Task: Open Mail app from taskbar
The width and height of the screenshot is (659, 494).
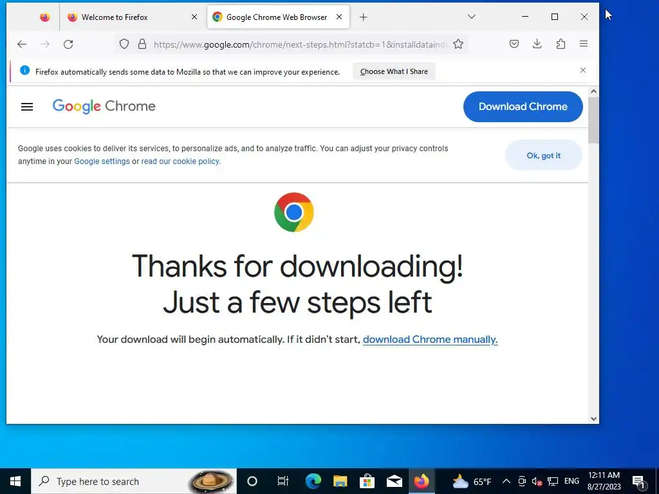Action: pyautogui.click(x=394, y=481)
